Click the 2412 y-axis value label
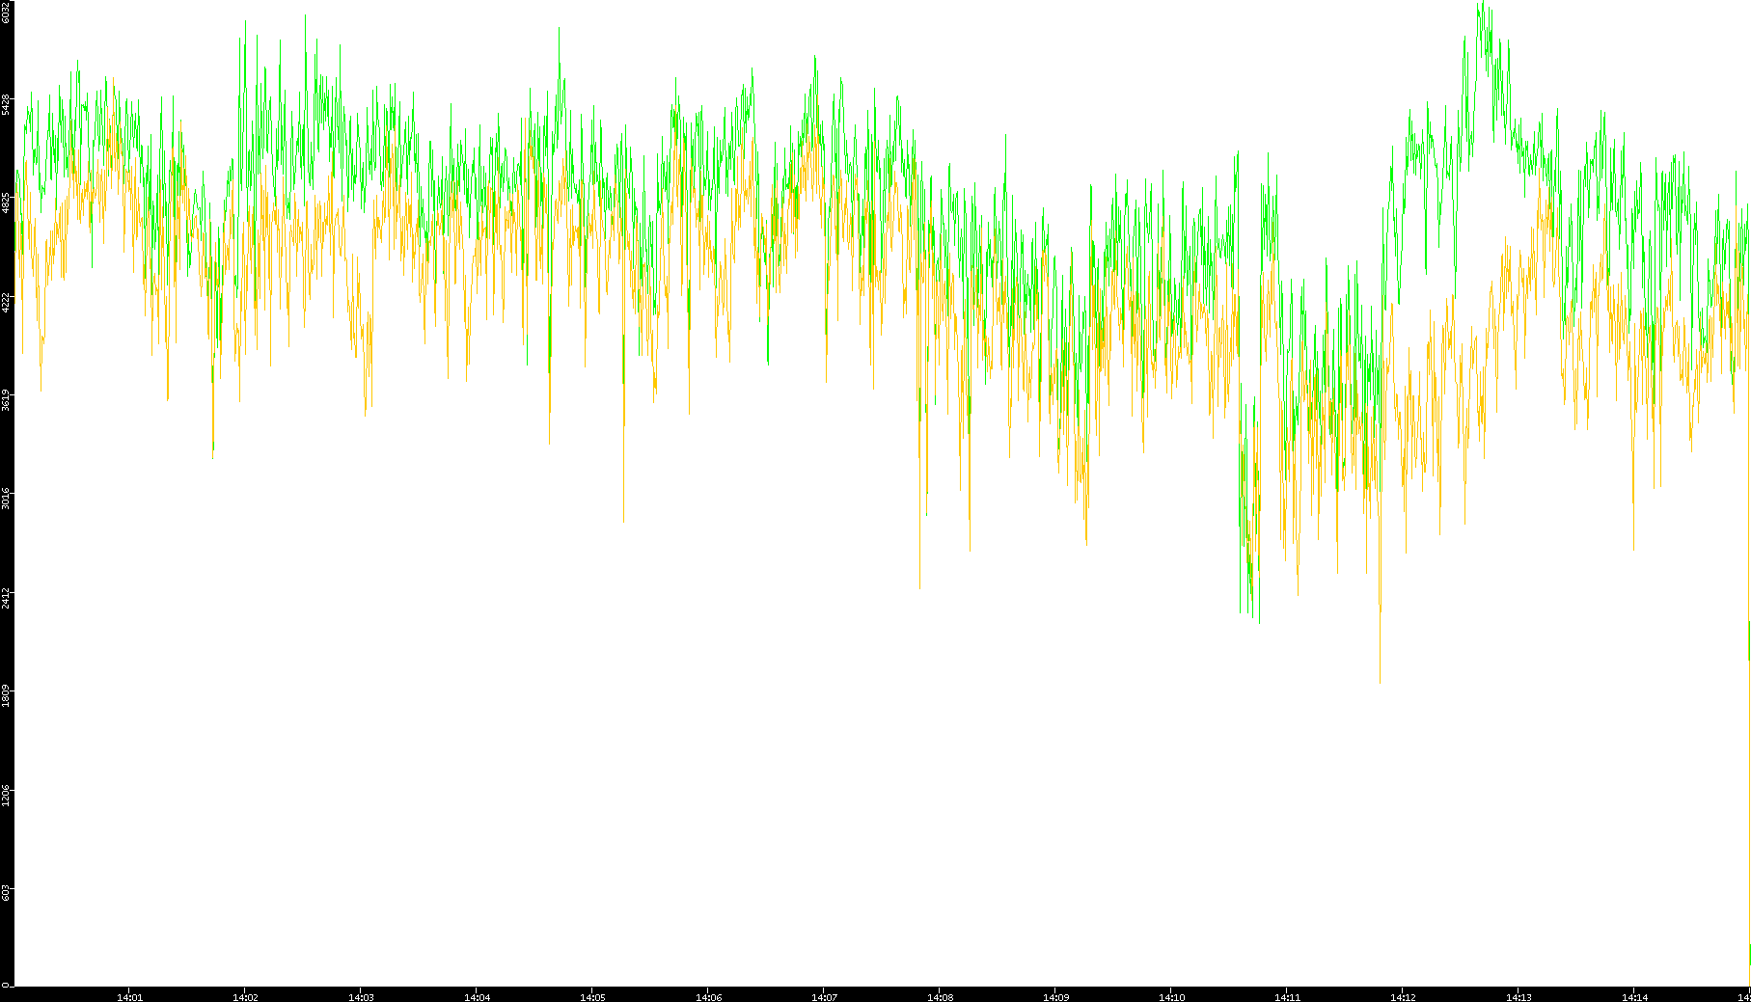The height and width of the screenshot is (1002, 1751). click(x=6, y=597)
